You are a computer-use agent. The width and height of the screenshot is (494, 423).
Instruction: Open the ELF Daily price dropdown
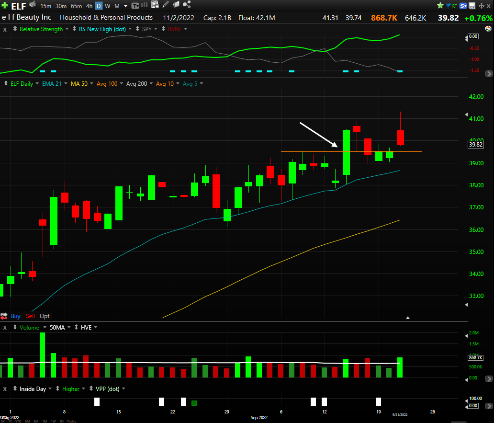pos(37,83)
